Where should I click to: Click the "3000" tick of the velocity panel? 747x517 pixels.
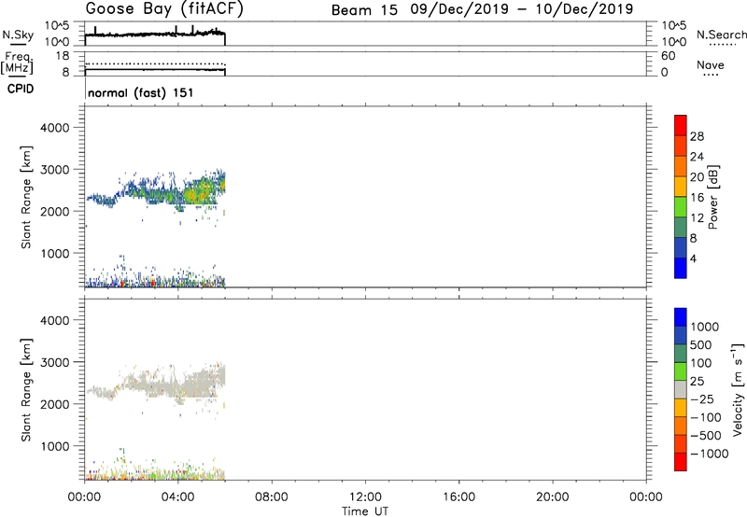click(x=55, y=362)
